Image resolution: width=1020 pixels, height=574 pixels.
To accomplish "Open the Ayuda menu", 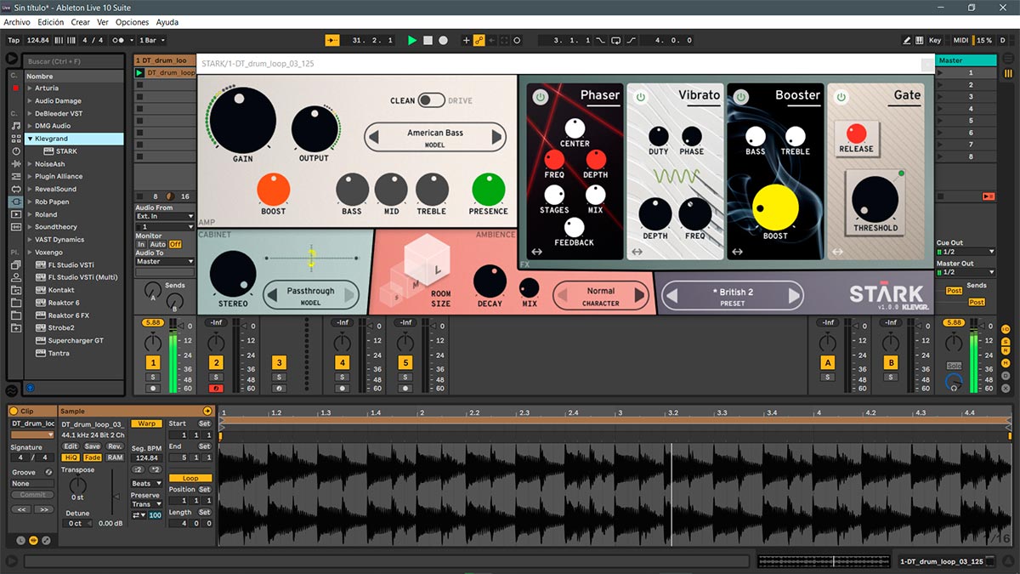I will tap(167, 22).
